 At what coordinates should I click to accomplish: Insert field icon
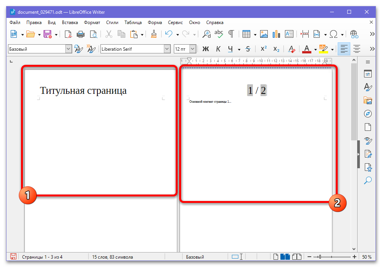pyautogui.click(x=317, y=34)
